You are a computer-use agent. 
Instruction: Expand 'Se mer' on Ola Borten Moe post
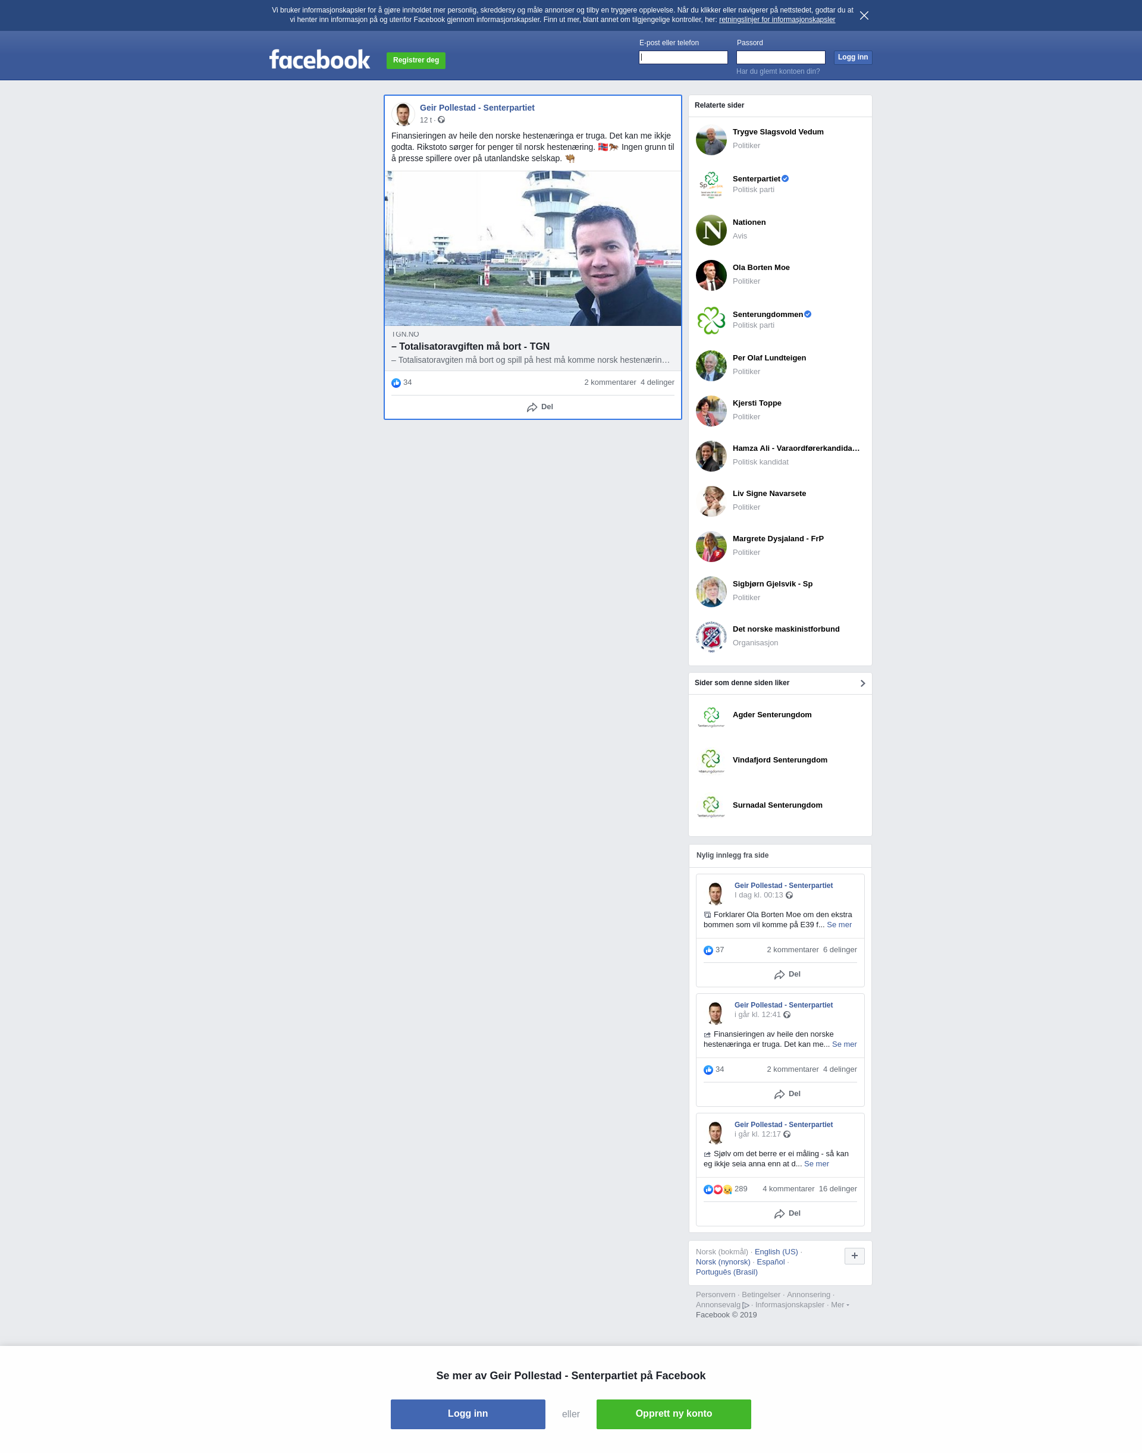coord(839,925)
